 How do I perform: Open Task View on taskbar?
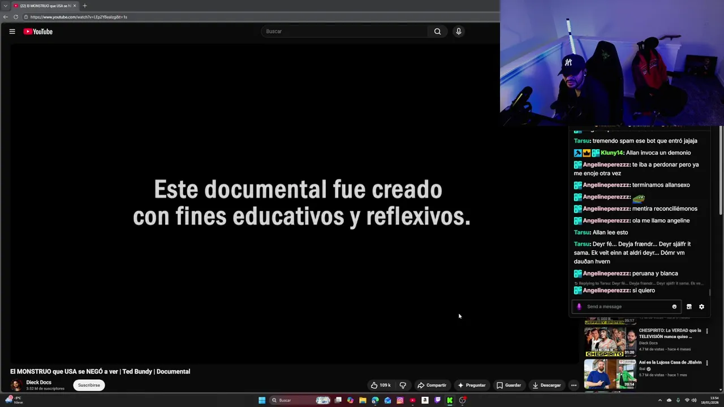[x=338, y=400]
